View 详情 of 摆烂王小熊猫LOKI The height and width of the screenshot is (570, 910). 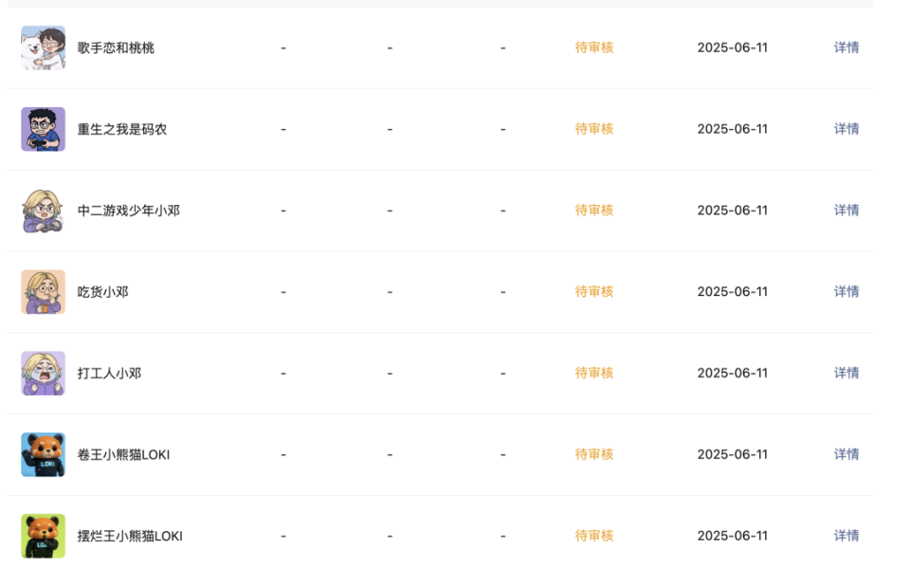click(846, 536)
